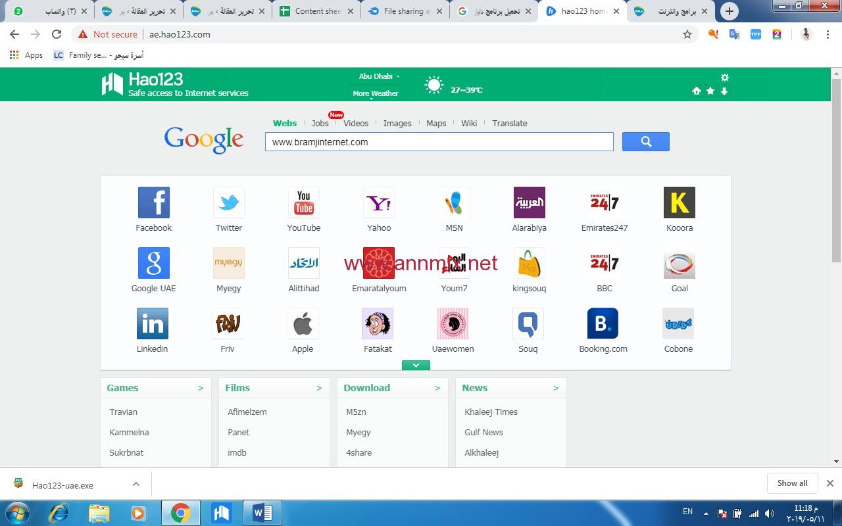Open the Hao123-uae.exe download options caret
This screenshot has width=842, height=526.
136,484
